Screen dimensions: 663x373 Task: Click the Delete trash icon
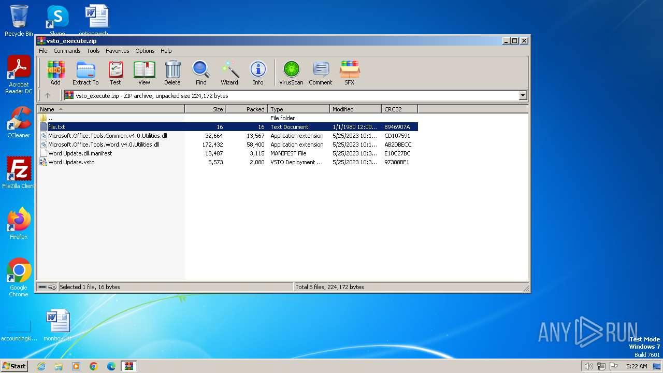172,73
